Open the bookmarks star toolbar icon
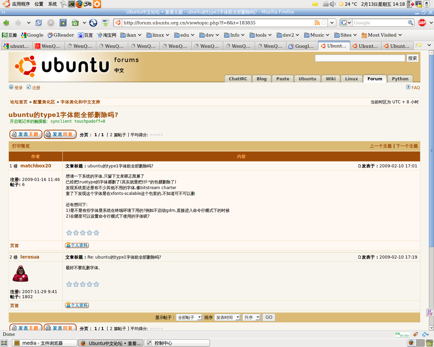The image size is (434, 347). coord(63,23)
